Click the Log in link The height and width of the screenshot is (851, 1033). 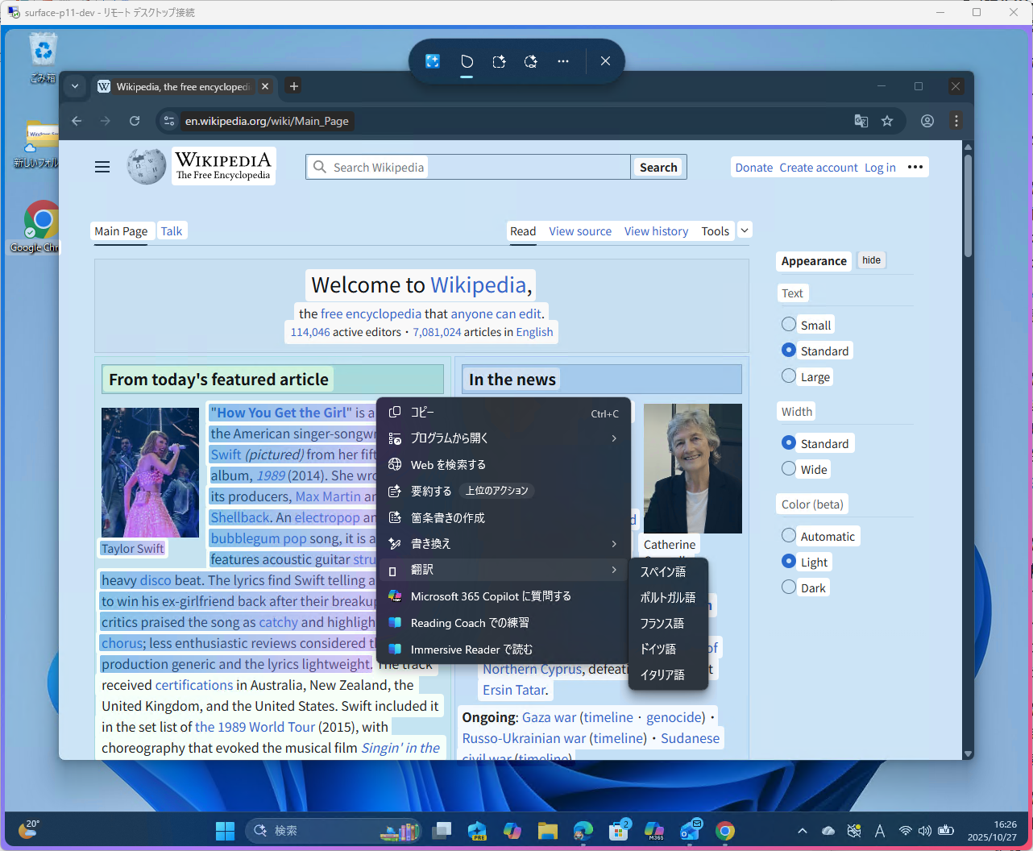click(880, 168)
